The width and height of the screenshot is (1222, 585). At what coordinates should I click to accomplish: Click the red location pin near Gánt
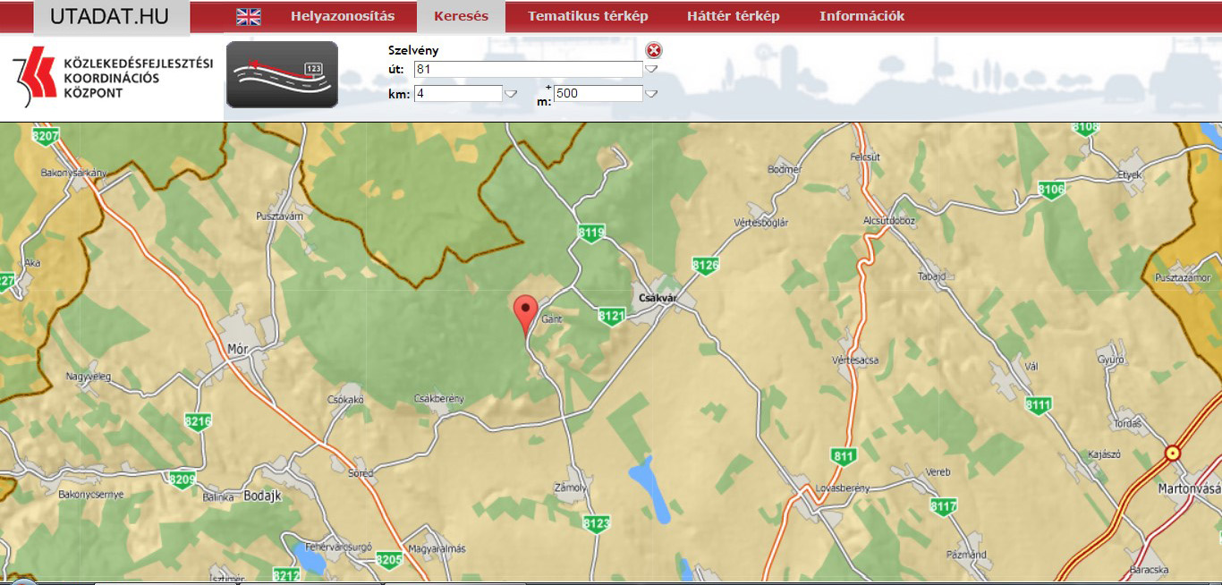(x=525, y=312)
